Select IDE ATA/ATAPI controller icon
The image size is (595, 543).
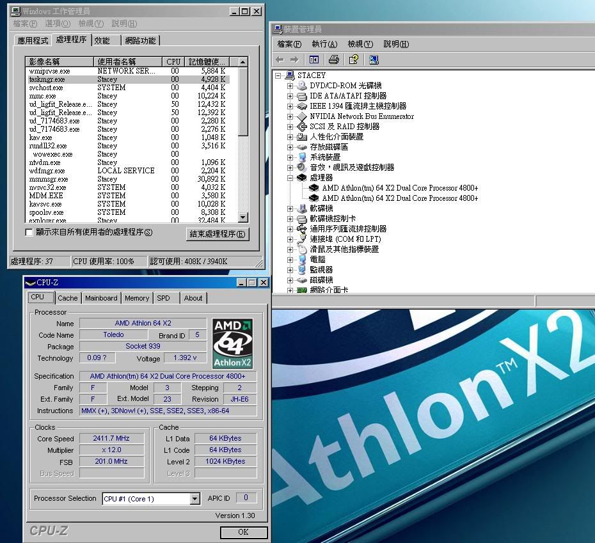pyautogui.click(x=302, y=96)
